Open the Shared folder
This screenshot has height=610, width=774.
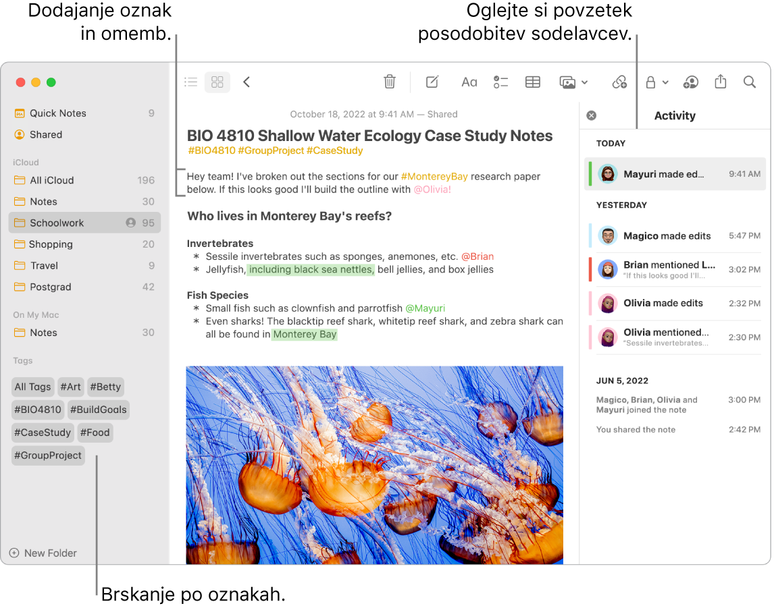pos(84,135)
